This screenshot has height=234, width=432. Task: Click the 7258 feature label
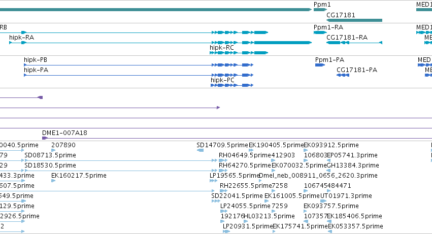[280, 186]
